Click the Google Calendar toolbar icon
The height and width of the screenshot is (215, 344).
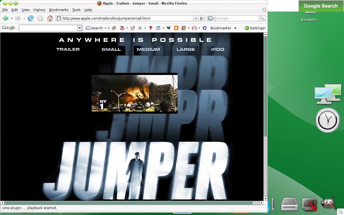[x=158, y=28]
